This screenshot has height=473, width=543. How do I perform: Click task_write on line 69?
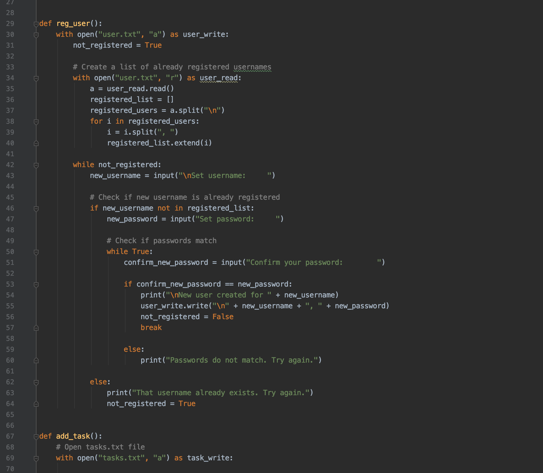[x=208, y=458]
